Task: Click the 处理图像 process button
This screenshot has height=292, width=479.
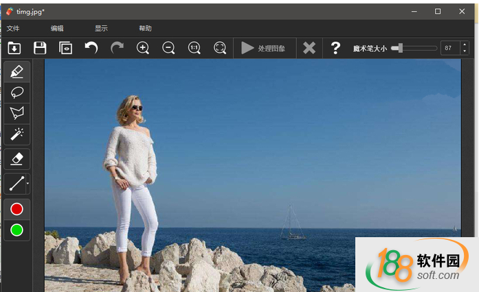Action: tap(263, 48)
